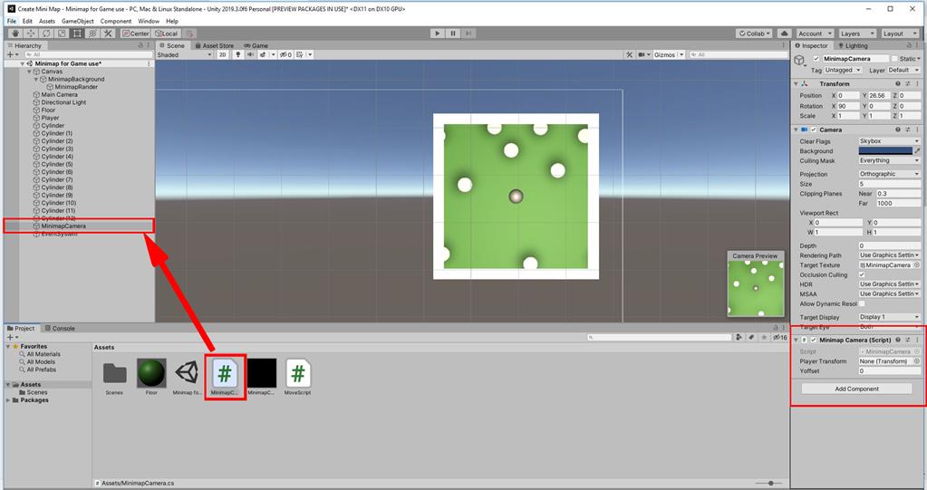Disable the Camera component checkbox

click(814, 130)
